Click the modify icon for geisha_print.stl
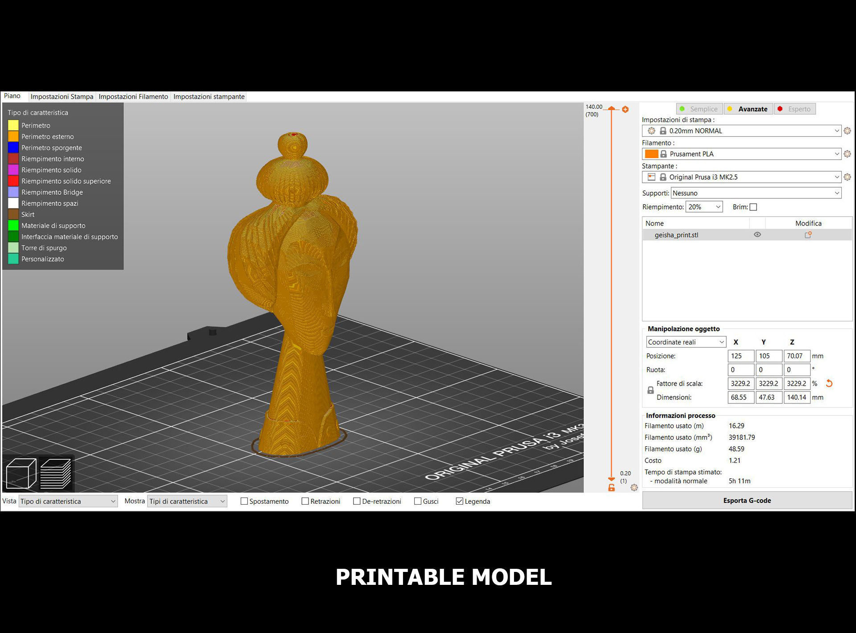856x633 pixels. 808,235
